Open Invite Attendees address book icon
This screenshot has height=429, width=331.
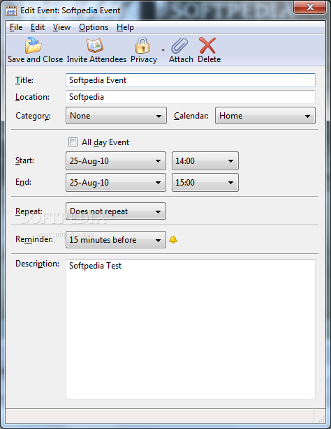[x=95, y=45]
